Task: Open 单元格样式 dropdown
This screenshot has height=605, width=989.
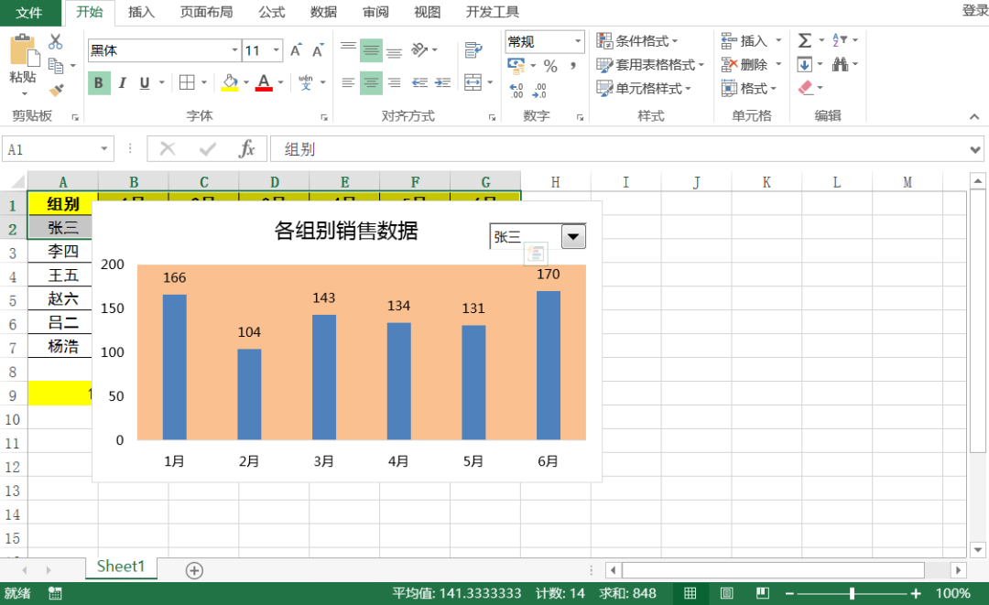Action: pos(644,88)
